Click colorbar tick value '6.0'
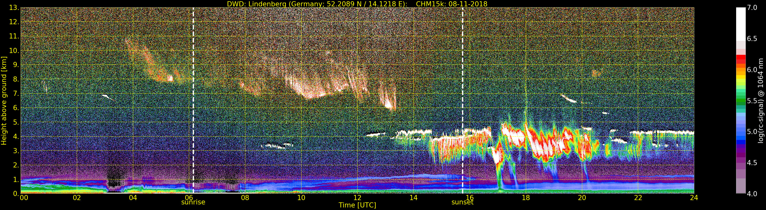 [x=752, y=70]
